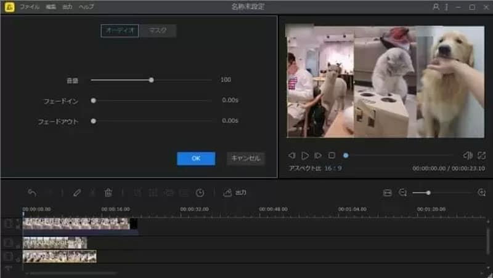The width and height of the screenshot is (493, 278).
Task: Click the preview video image
Action: point(385,82)
